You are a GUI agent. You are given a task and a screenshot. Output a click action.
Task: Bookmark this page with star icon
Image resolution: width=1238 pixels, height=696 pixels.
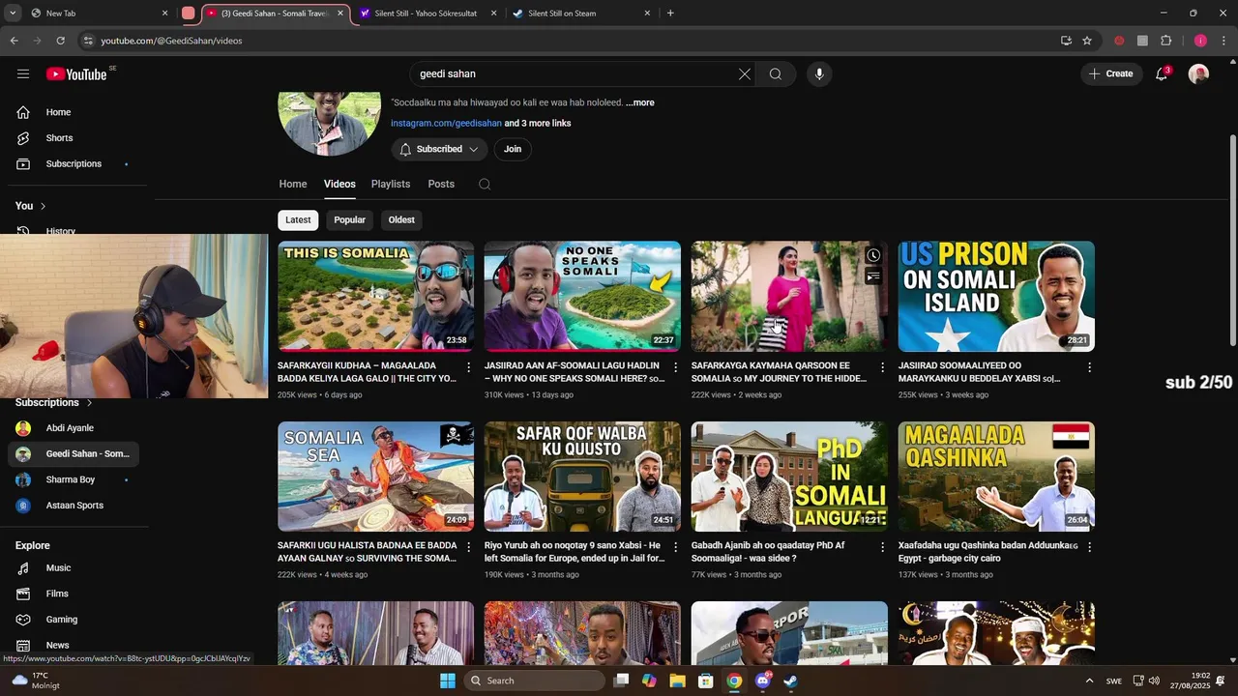tap(1087, 41)
